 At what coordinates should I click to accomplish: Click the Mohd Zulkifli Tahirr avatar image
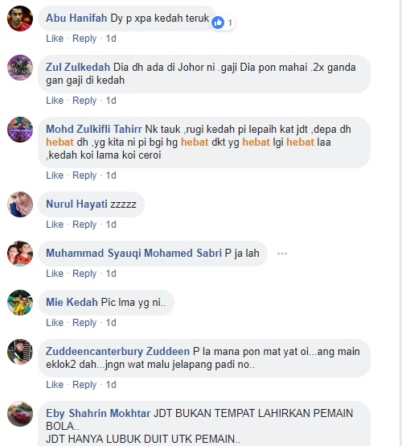point(20,130)
